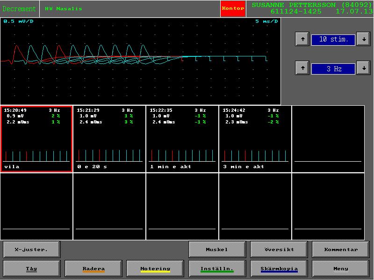Screen dimensions: 374x280
Task: Click the 2.3 mVms area value
Action: point(237,122)
